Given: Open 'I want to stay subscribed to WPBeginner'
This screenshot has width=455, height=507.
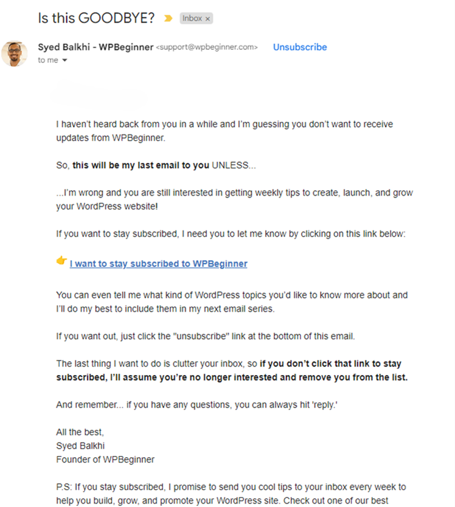Looking at the screenshot, I should 158,263.
